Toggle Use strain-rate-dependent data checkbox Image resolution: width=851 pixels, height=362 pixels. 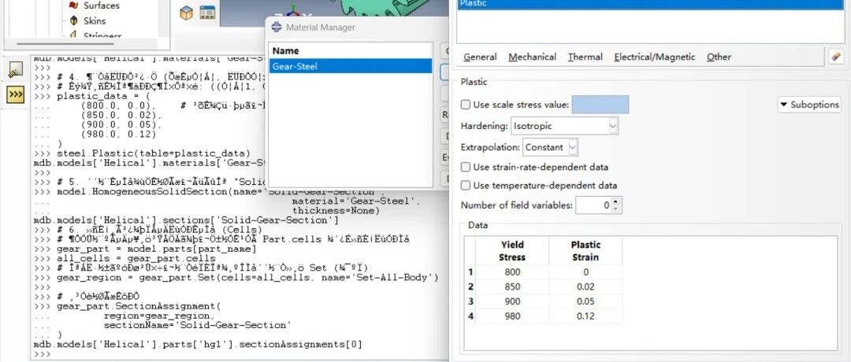click(x=465, y=167)
